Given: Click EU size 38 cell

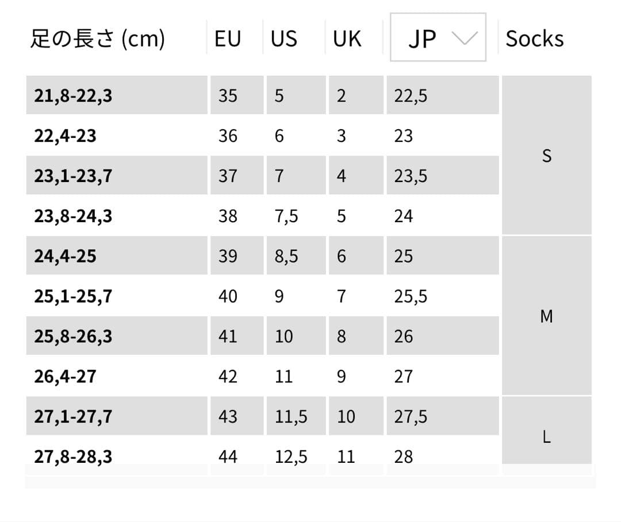Looking at the screenshot, I should click(x=228, y=216).
